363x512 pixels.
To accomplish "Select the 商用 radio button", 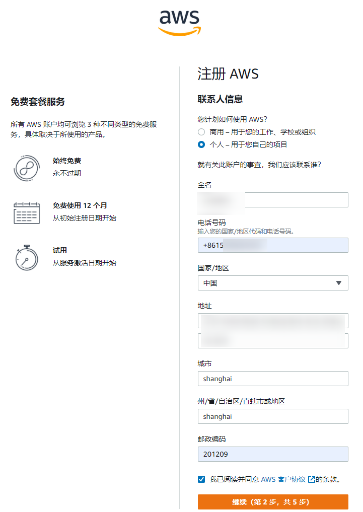I will click(x=201, y=132).
